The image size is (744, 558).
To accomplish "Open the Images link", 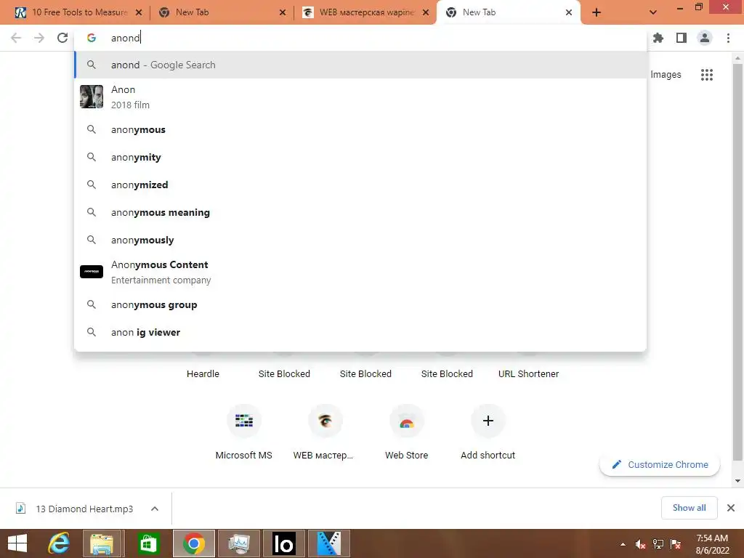I will click(x=666, y=75).
